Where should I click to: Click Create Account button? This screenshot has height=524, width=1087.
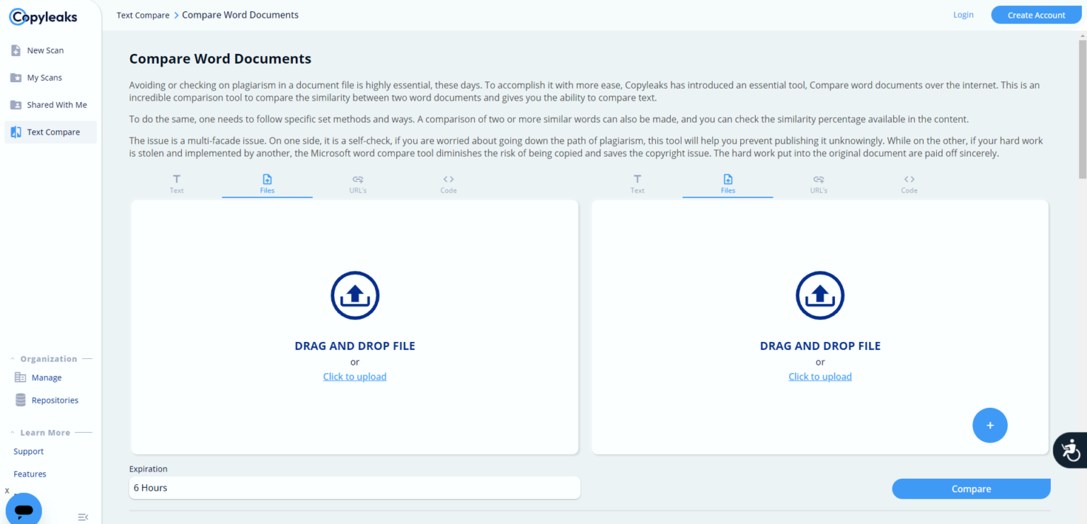click(1036, 15)
